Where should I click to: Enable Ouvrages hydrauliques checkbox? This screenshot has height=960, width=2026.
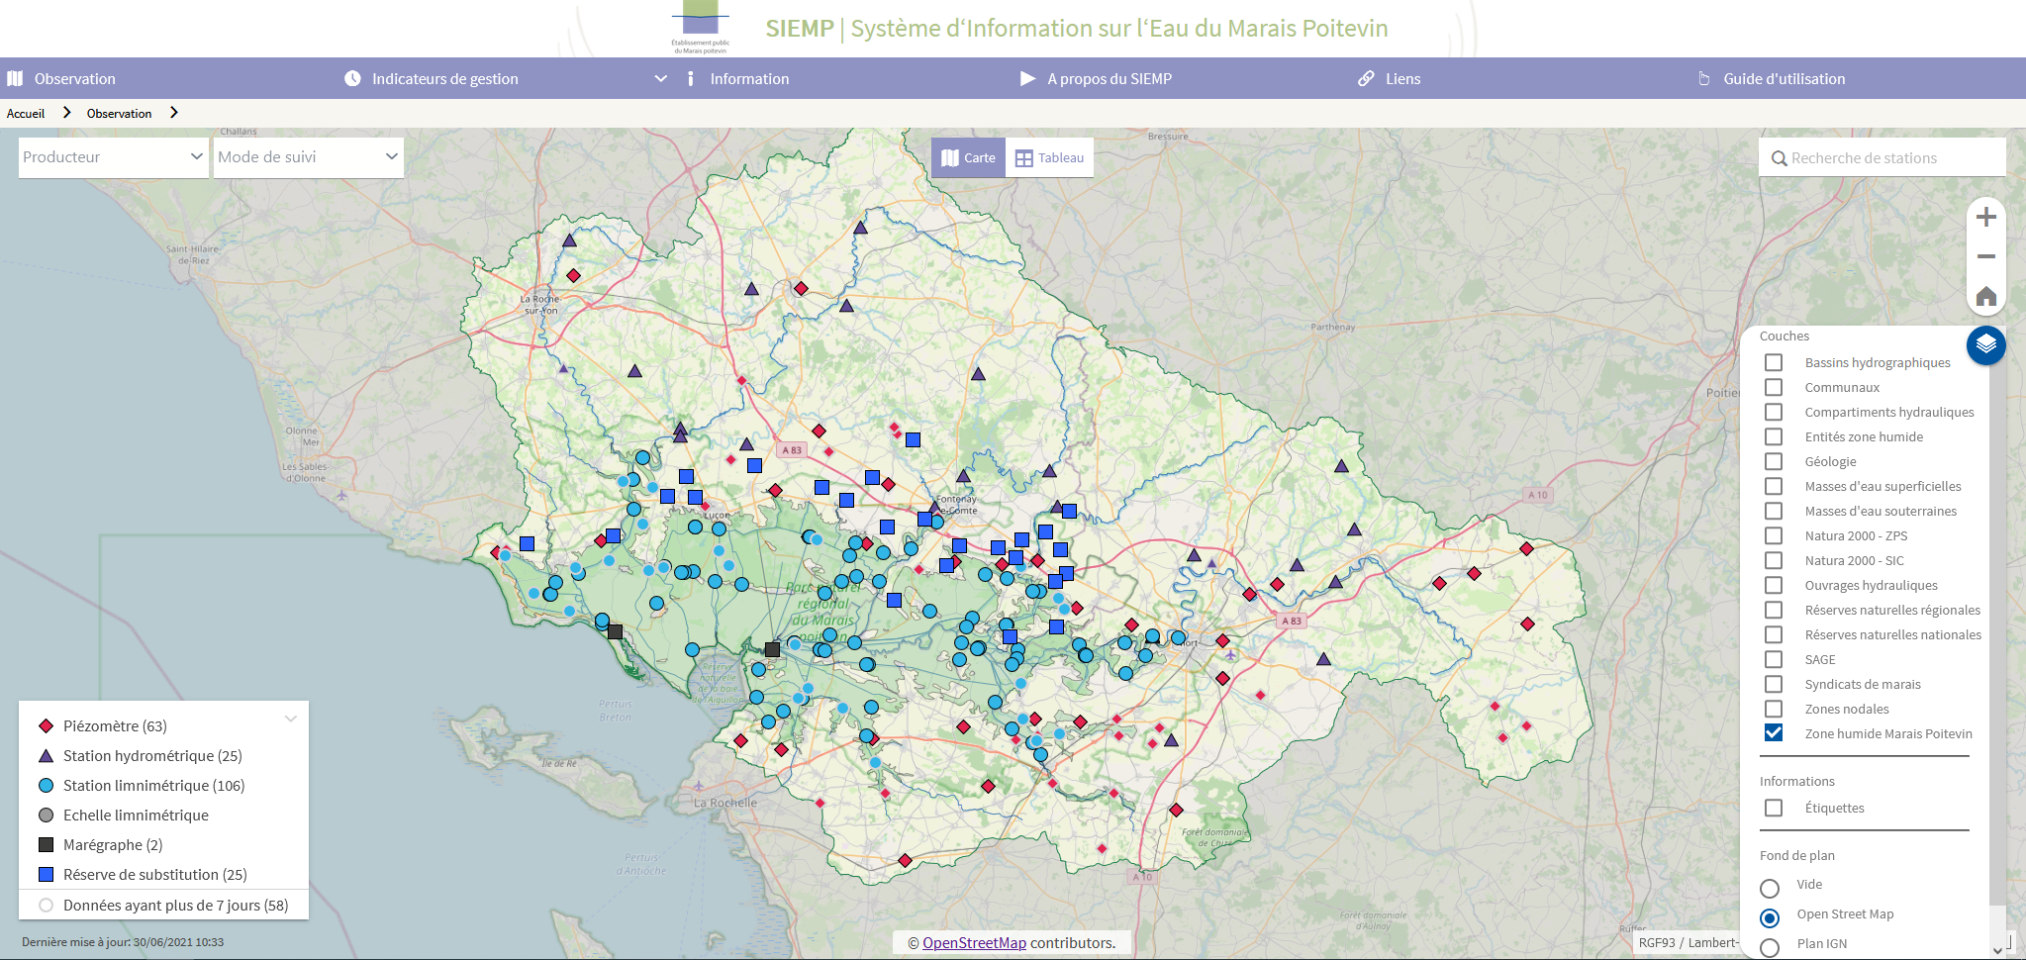pyautogui.click(x=1774, y=585)
